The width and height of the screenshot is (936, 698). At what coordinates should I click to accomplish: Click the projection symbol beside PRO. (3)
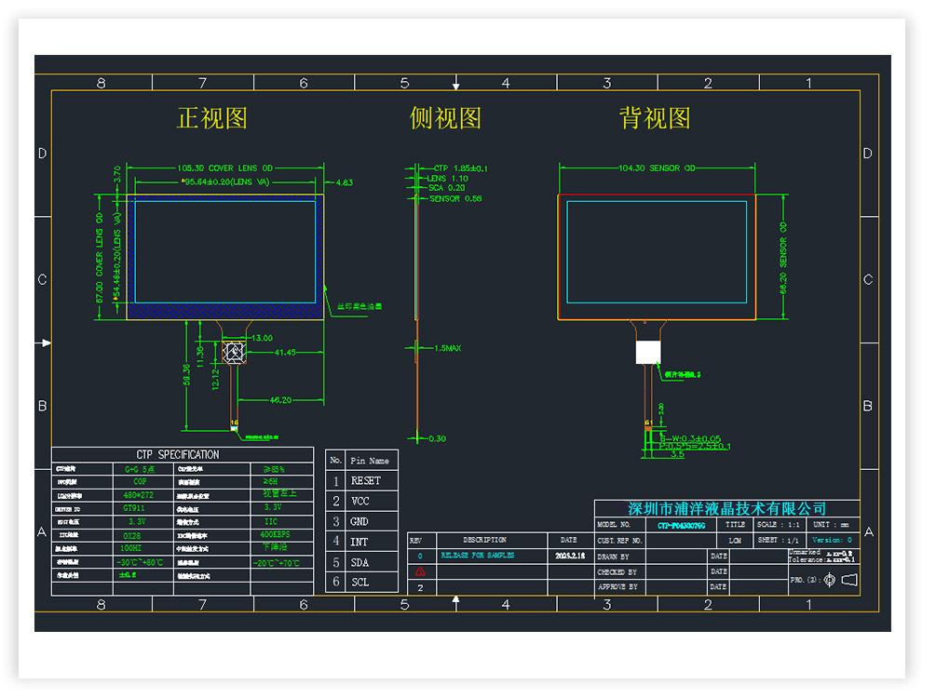(x=841, y=580)
